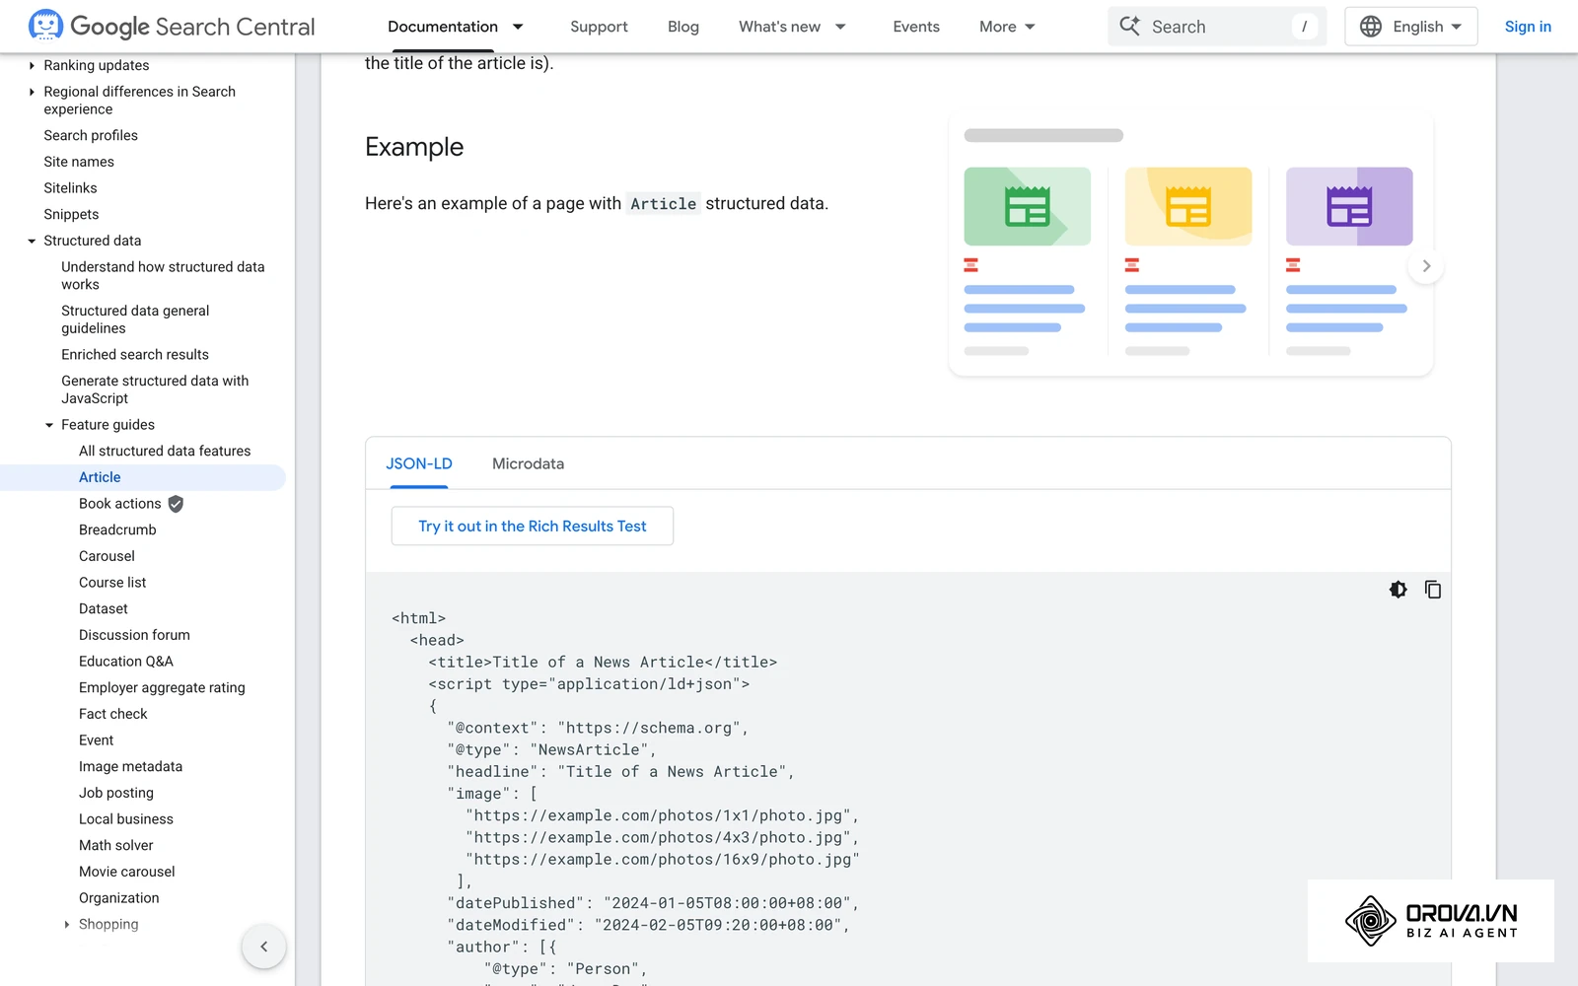Open Carousel guide
Screen dimensions: 1578x986
click(x=107, y=556)
